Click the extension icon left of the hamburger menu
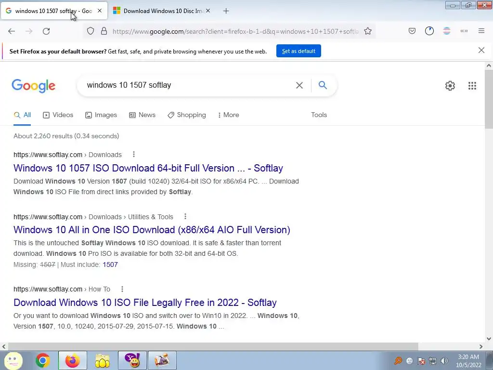Screen dimensions: 493x370 point(464,31)
